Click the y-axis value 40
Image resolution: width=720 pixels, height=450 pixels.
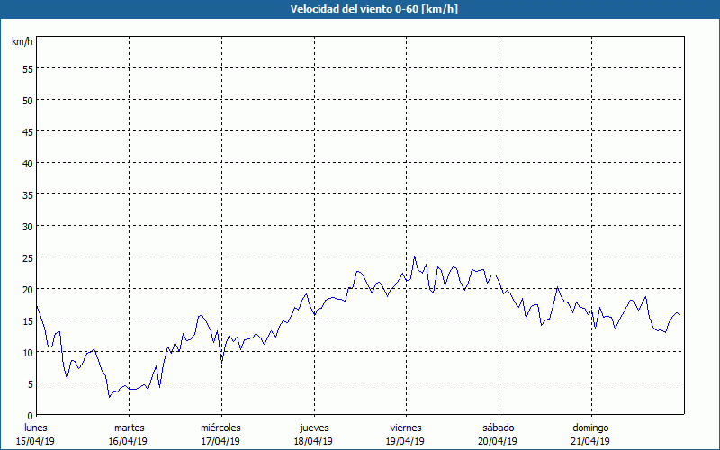[x=28, y=164]
